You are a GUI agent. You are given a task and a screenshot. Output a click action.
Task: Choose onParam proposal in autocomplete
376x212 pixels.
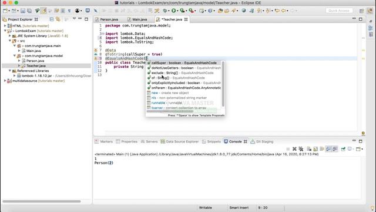click(184, 88)
